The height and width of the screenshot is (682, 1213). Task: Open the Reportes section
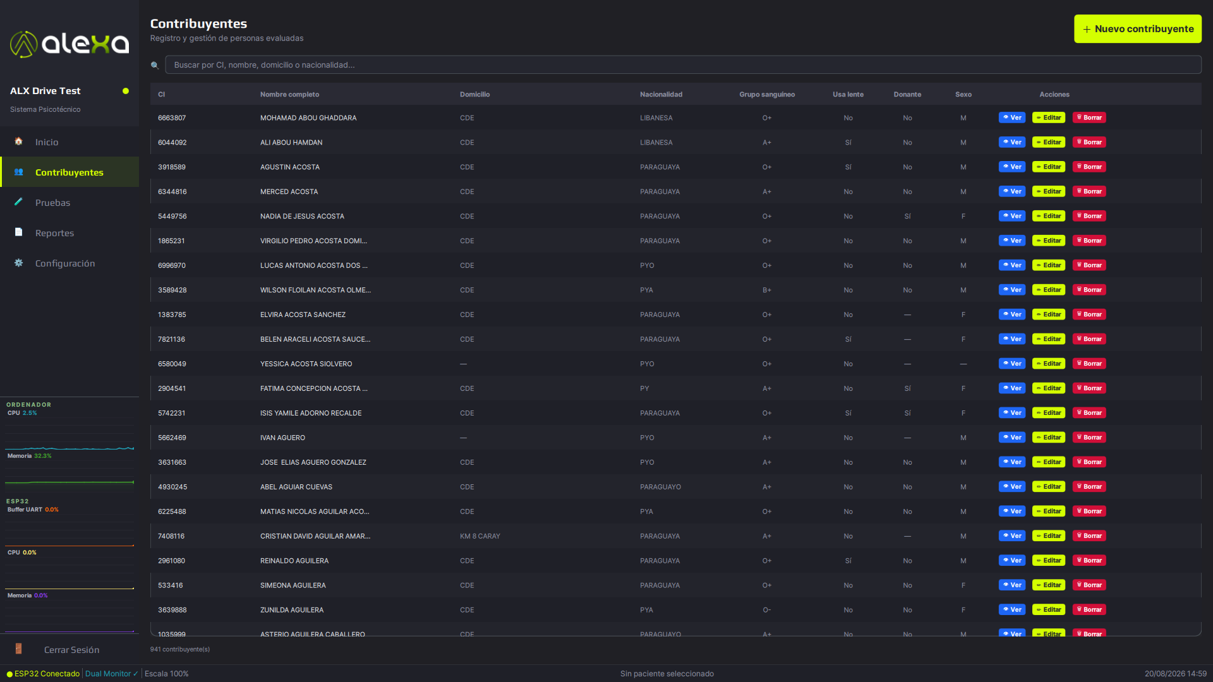(69, 233)
